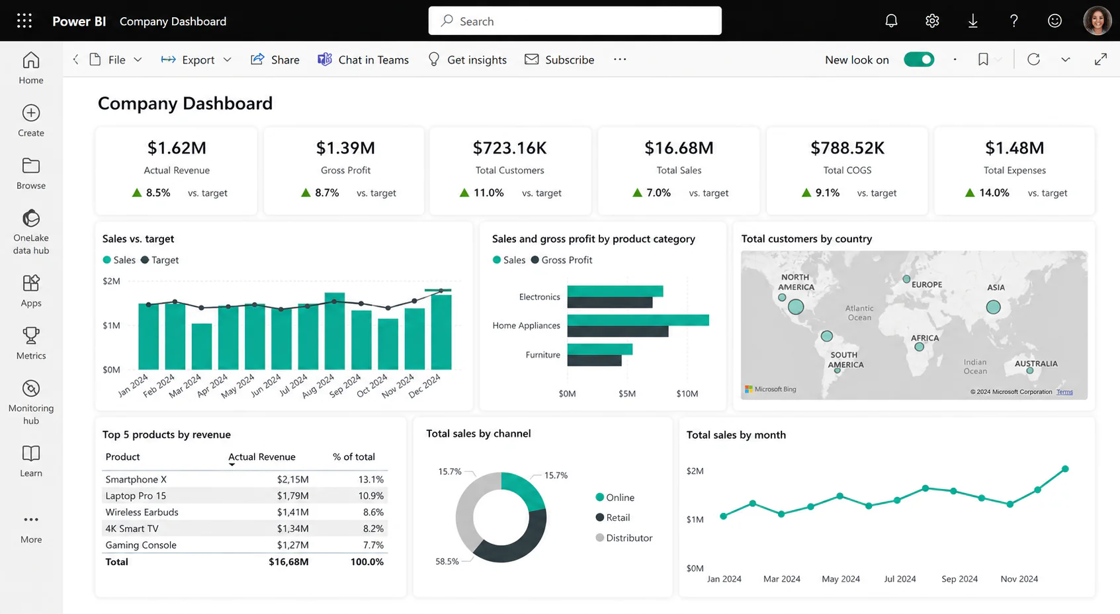
Task: Click Subscribe in the toolbar
Action: coord(560,59)
